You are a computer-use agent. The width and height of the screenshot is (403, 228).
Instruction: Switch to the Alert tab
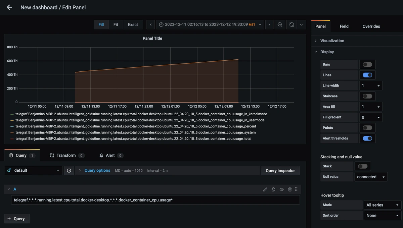coord(111,155)
